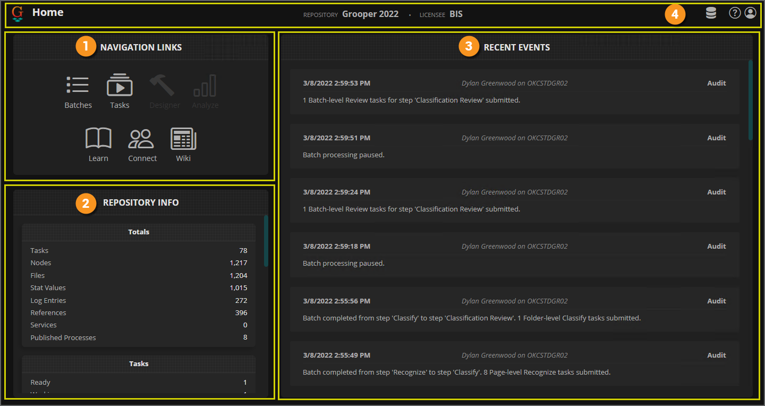Click the Tasks section header below Totals
This screenshot has height=406, width=765.
pyautogui.click(x=139, y=364)
